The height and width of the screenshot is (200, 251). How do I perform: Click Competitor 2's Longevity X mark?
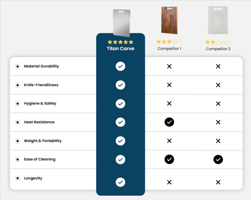coord(218,182)
